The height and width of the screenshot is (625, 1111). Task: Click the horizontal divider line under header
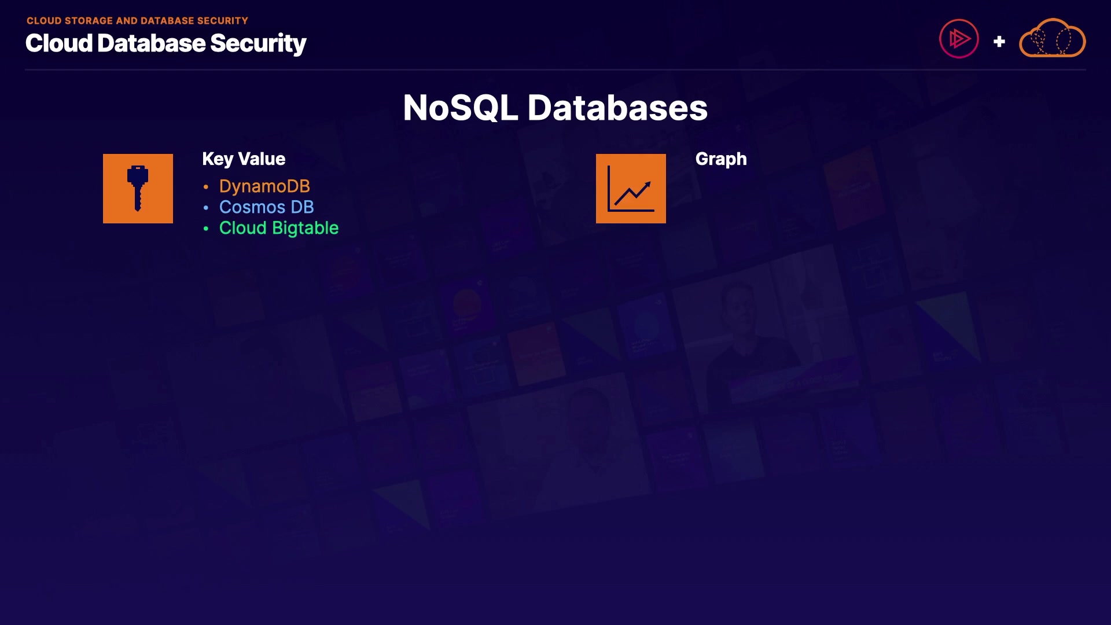tap(555, 70)
